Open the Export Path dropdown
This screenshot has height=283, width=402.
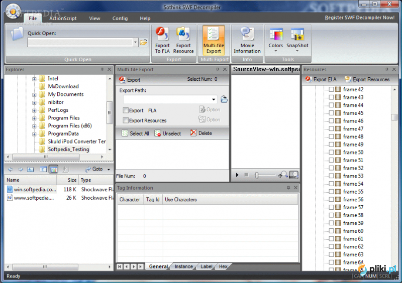214,99
